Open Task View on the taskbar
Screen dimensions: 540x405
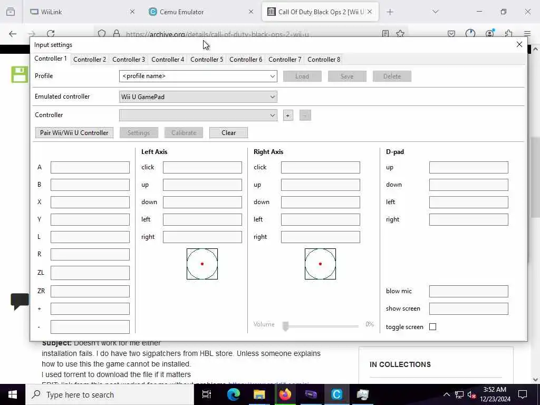[207, 394]
